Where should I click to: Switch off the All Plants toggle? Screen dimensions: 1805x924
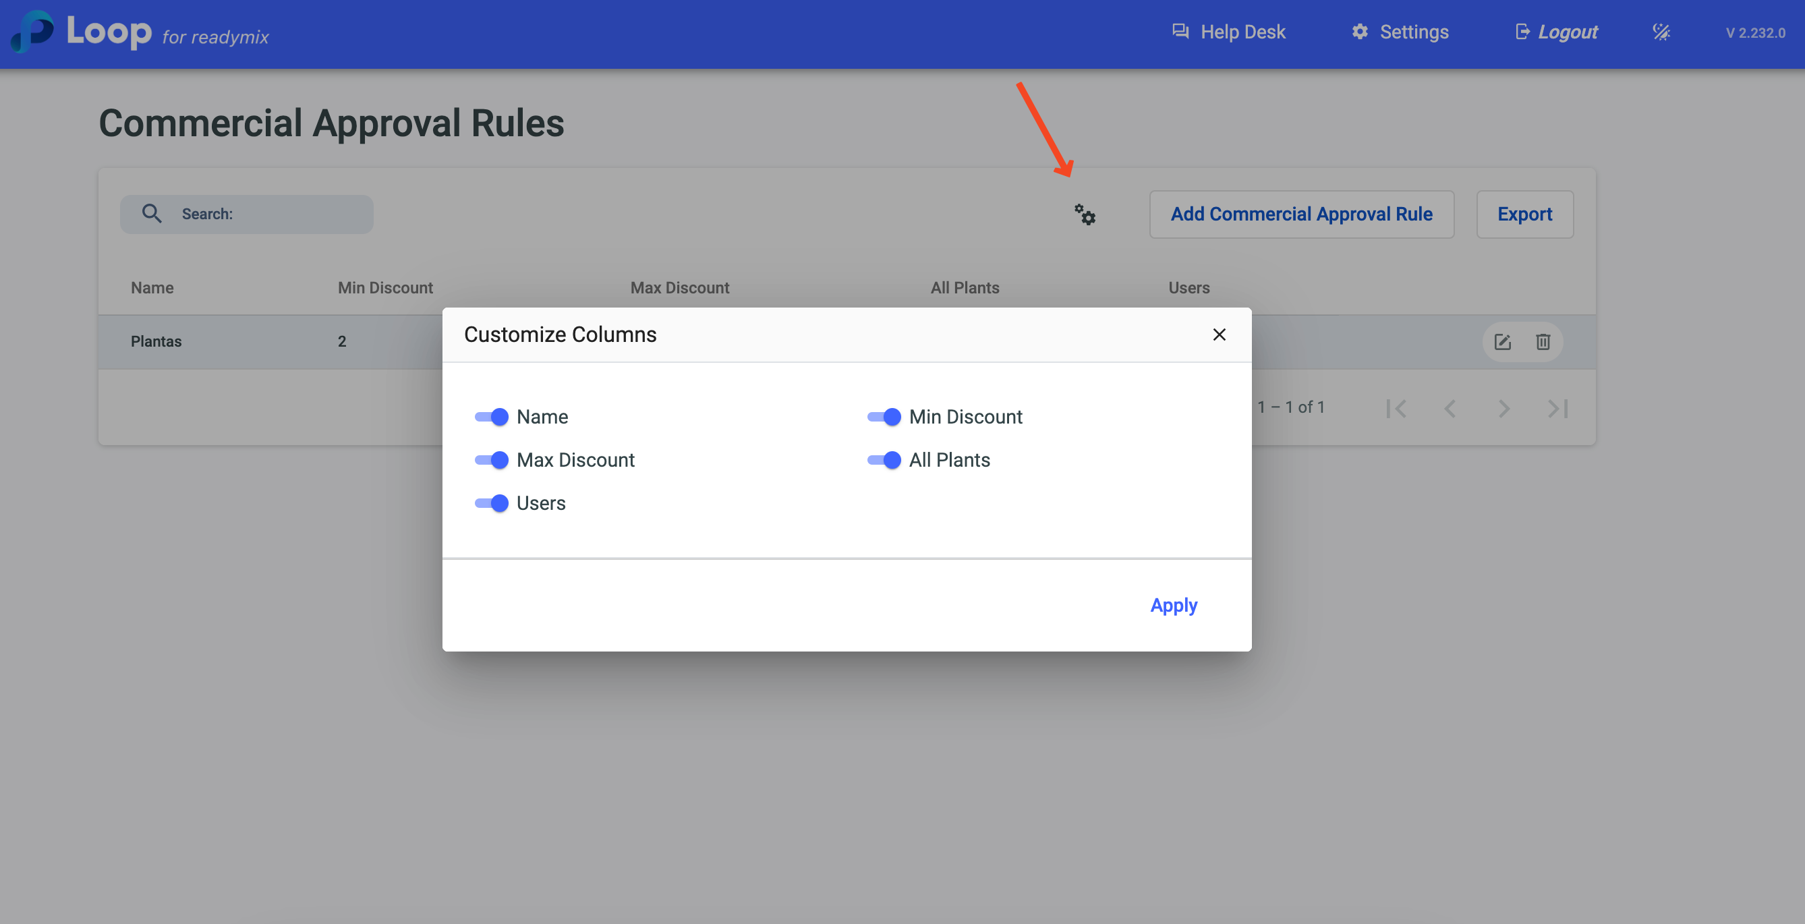pos(884,460)
